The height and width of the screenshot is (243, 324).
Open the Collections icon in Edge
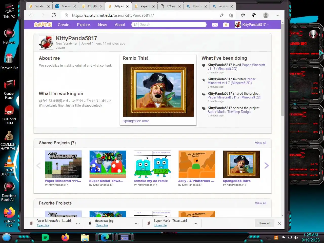pos(254,15)
